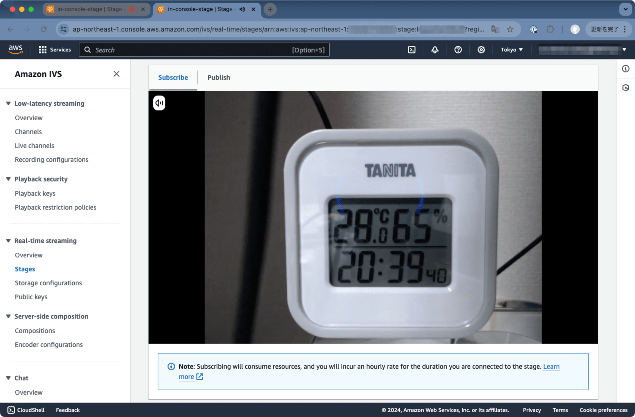Open Stages under Real-time streaming
The image size is (635, 417).
[x=25, y=269]
